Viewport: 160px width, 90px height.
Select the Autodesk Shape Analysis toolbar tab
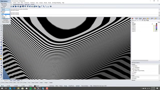tap(18, 4)
